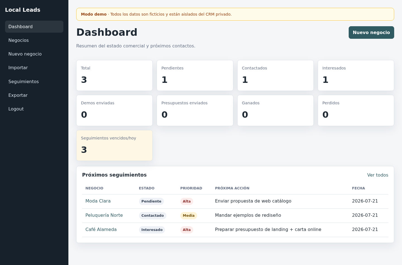Image resolution: width=402 pixels, height=265 pixels.
Task: Click the Nuevo negocio button
Action: (x=371, y=32)
